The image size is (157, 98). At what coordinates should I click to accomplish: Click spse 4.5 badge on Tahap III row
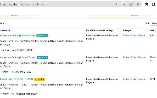coord(43,36)
